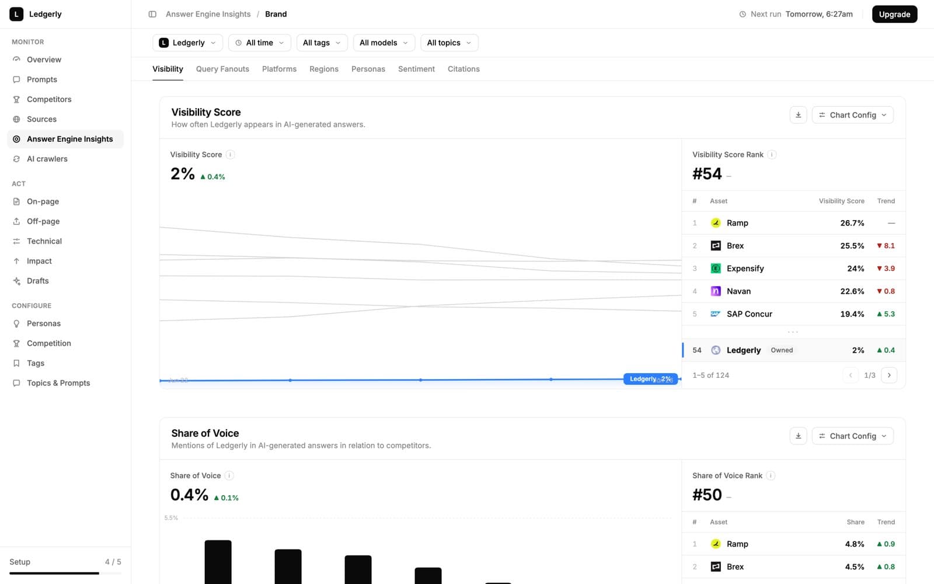Click info icon beside Share of Voice Rank

771,476
